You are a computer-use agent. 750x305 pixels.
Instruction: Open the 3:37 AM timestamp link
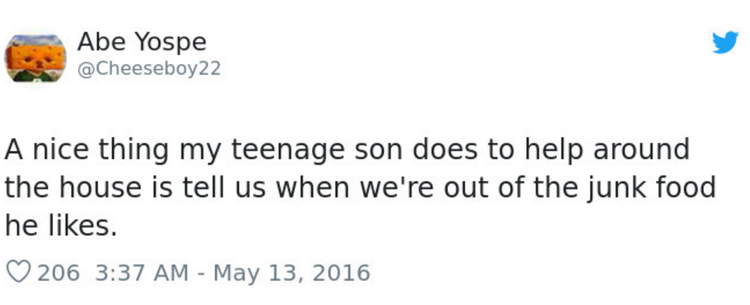coord(142,273)
